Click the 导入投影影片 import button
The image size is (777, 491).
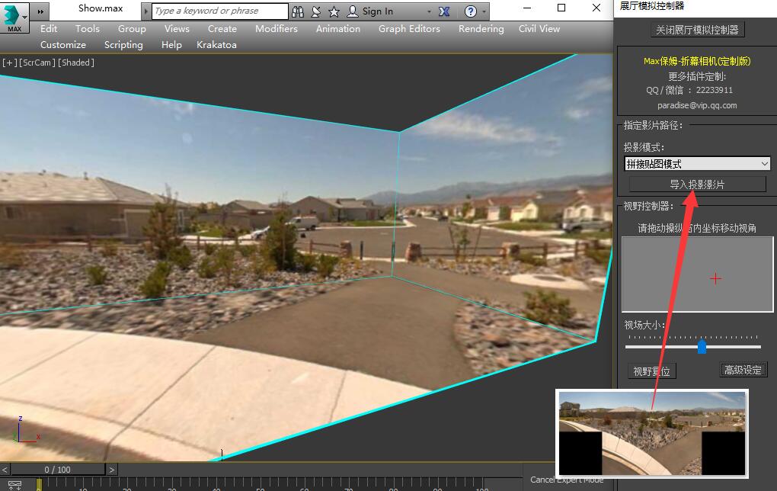point(696,185)
